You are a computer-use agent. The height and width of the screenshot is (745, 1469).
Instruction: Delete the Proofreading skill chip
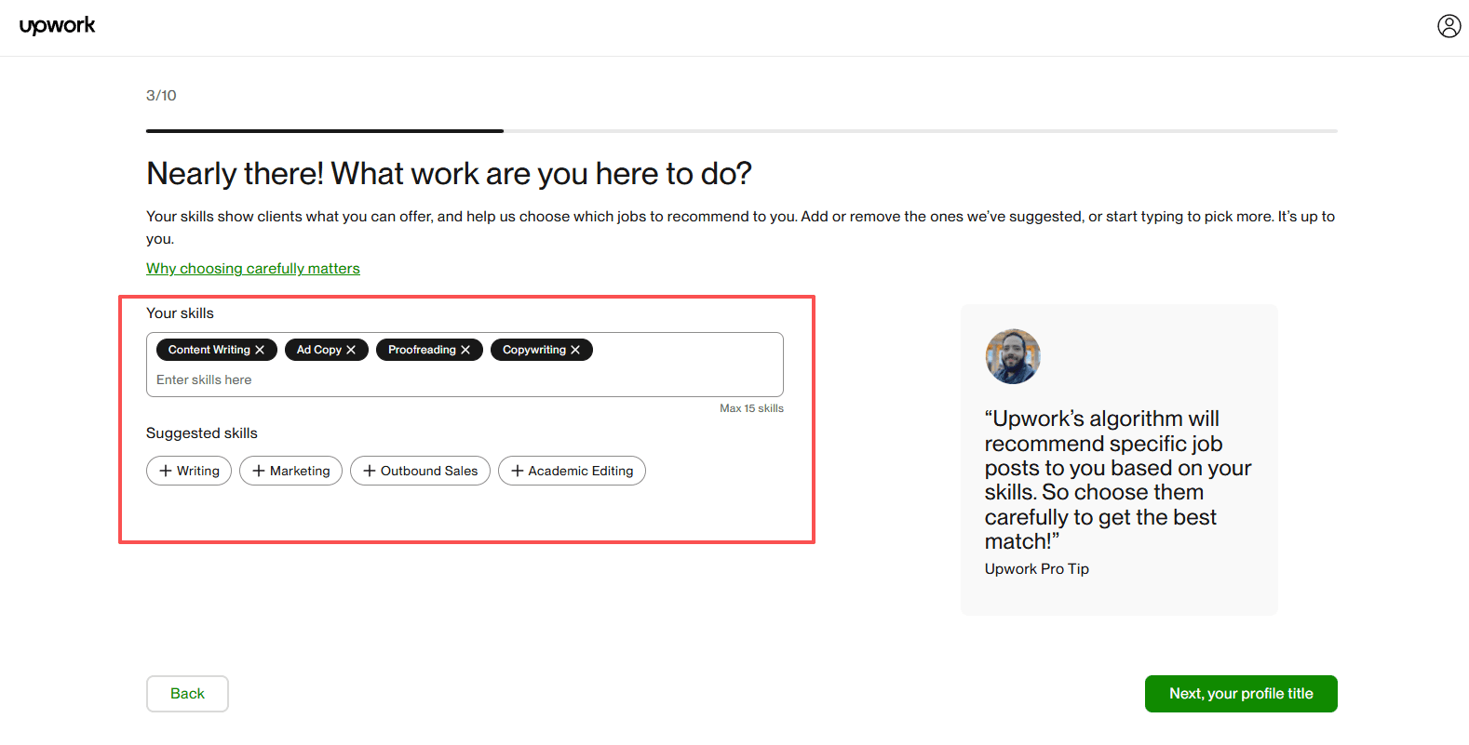[x=465, y=350]
